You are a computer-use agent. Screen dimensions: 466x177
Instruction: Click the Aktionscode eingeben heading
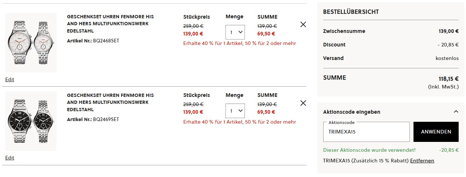351,112
